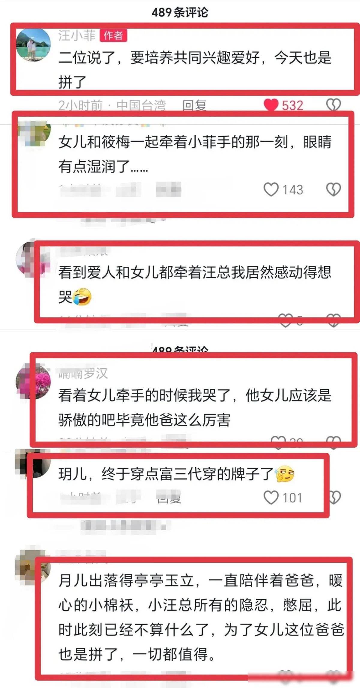Tap the 中国台湾 location label

pyautogui.click(x=141, y=105)
